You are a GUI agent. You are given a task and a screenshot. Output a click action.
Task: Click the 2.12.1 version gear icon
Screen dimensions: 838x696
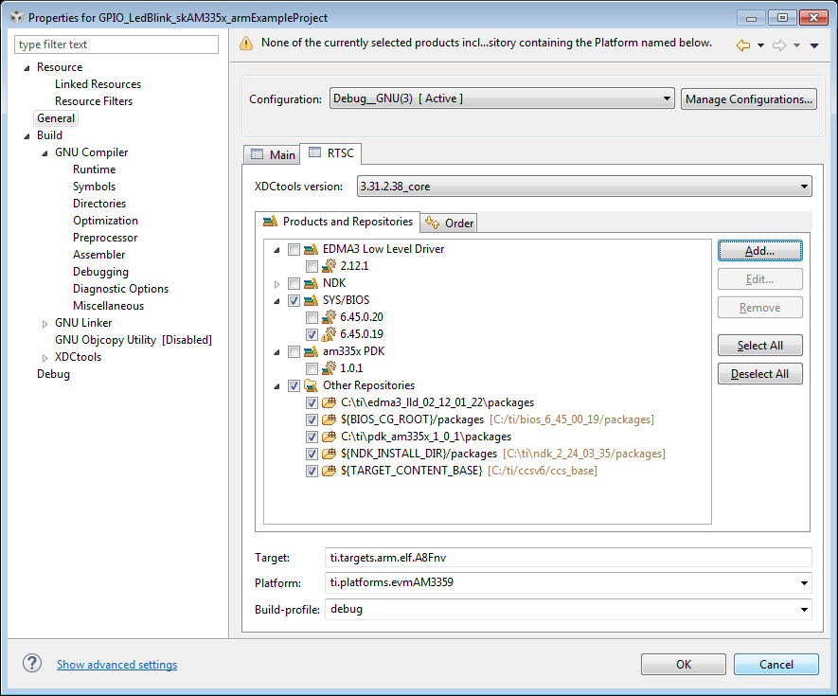click(x=329, y=266)
